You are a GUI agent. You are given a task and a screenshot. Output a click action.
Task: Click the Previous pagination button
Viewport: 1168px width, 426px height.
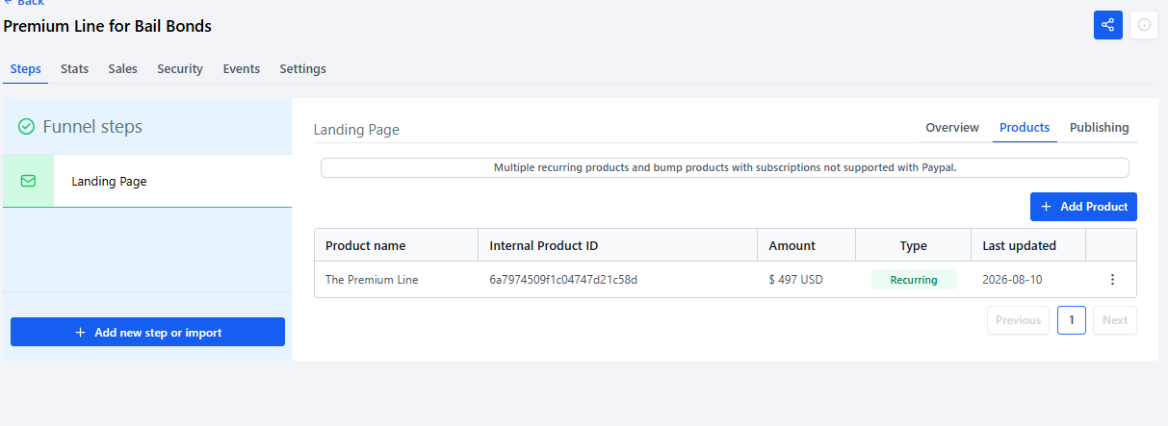(1018, 320)
